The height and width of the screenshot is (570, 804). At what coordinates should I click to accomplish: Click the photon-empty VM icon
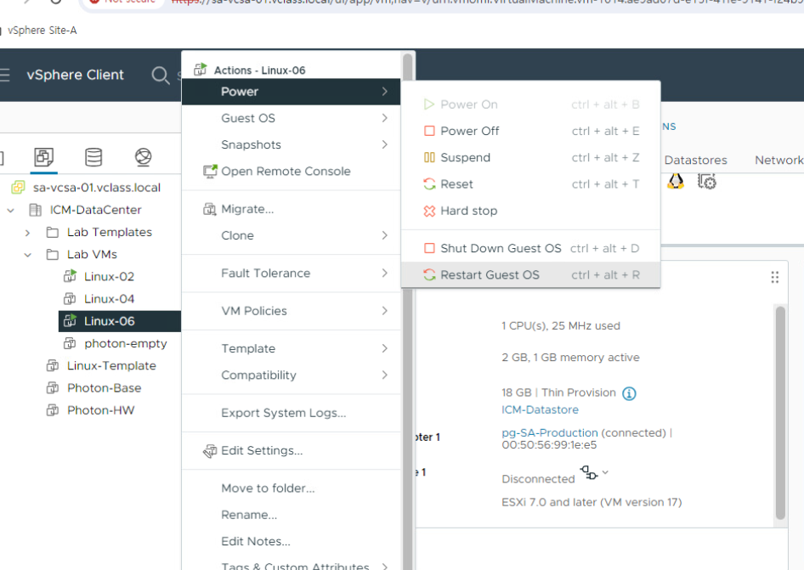click(x=70, y=343)
